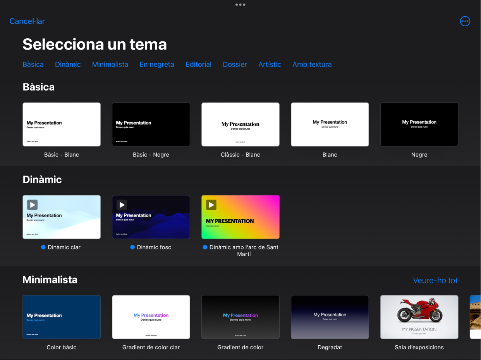Image resolution: width=481 pixels, height=360 pixels.
Task: Click the Dinàmic clar label text
Action: coord(64,247)
